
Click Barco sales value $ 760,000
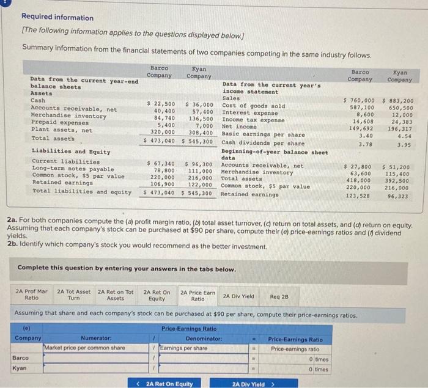[359, 100]
